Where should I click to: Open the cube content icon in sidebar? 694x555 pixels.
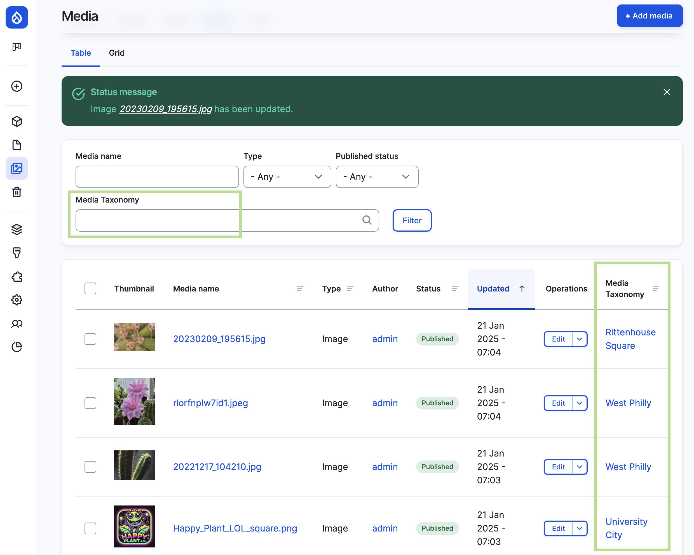pos(17,122)
